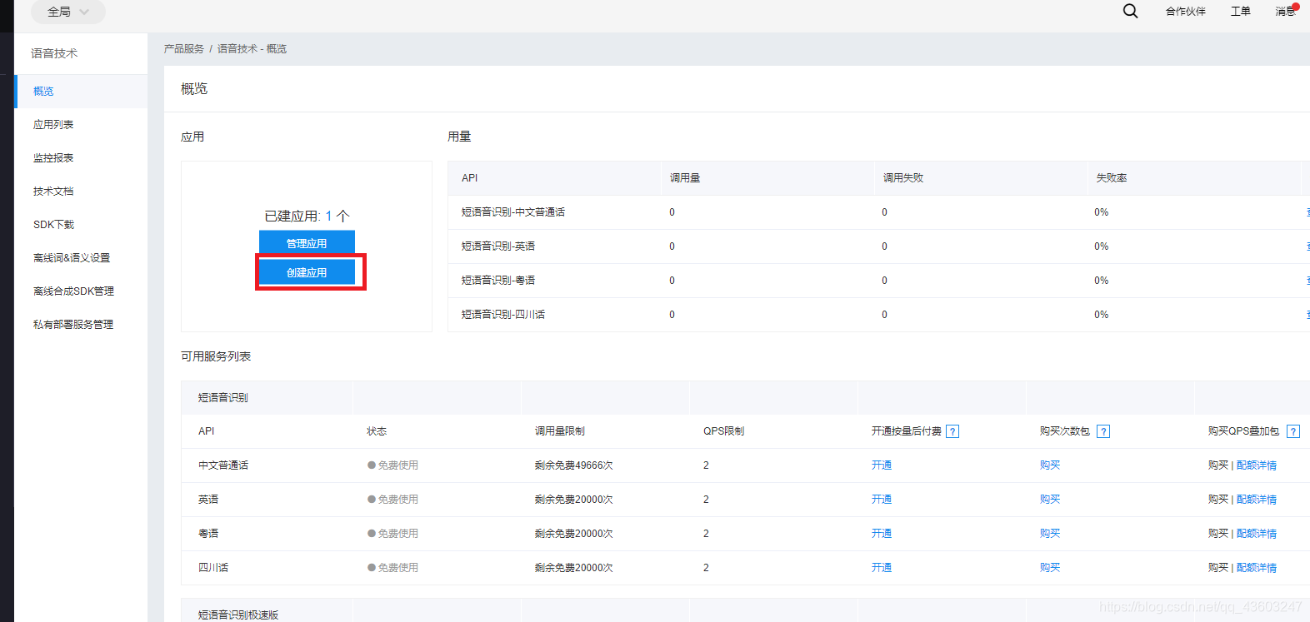This screenshot has height=622, width=1310.
Task: Click blue 购买 次数包 for 中文普通话
Action: (x=1050, y=465)
